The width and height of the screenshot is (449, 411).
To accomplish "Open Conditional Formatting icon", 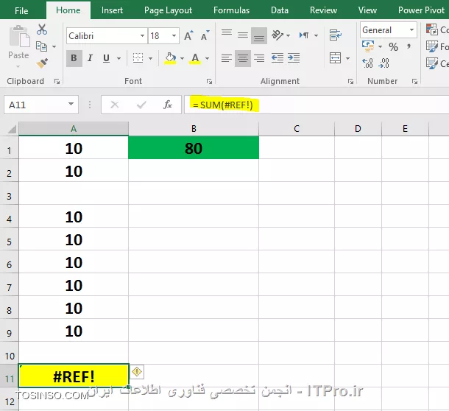I will (432, 29).
